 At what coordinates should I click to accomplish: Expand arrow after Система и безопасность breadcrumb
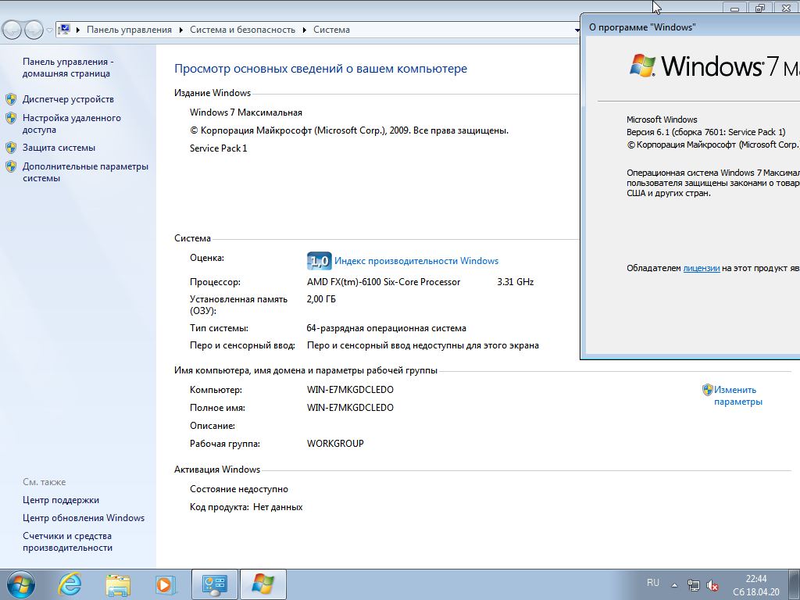(x=304, y=30)
